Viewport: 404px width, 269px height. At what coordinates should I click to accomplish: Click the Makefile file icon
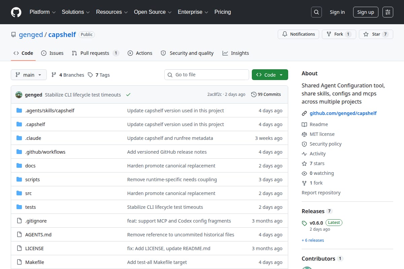19,262
